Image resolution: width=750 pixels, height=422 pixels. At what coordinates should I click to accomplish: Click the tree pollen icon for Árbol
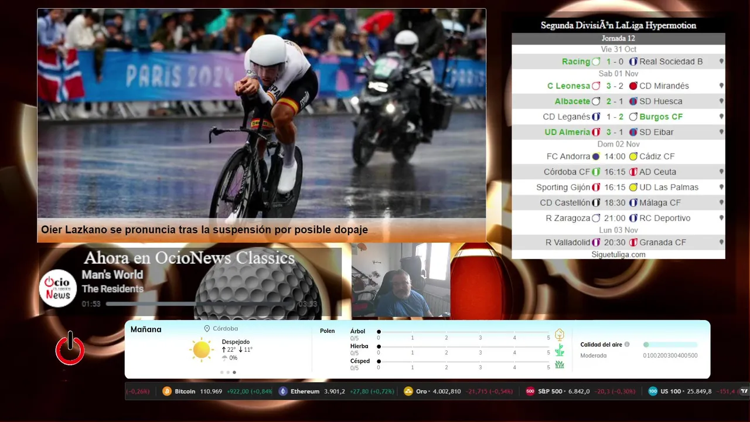pos(560,335)
